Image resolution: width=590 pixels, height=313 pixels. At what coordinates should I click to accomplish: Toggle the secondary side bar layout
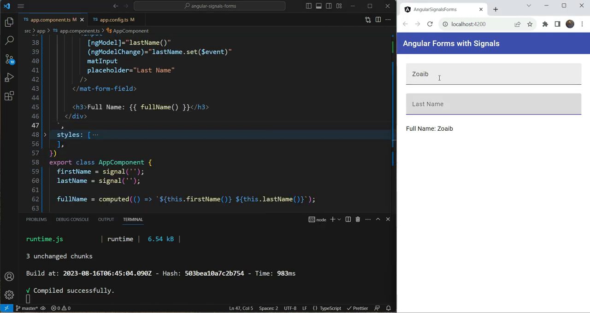coord(329,6)
